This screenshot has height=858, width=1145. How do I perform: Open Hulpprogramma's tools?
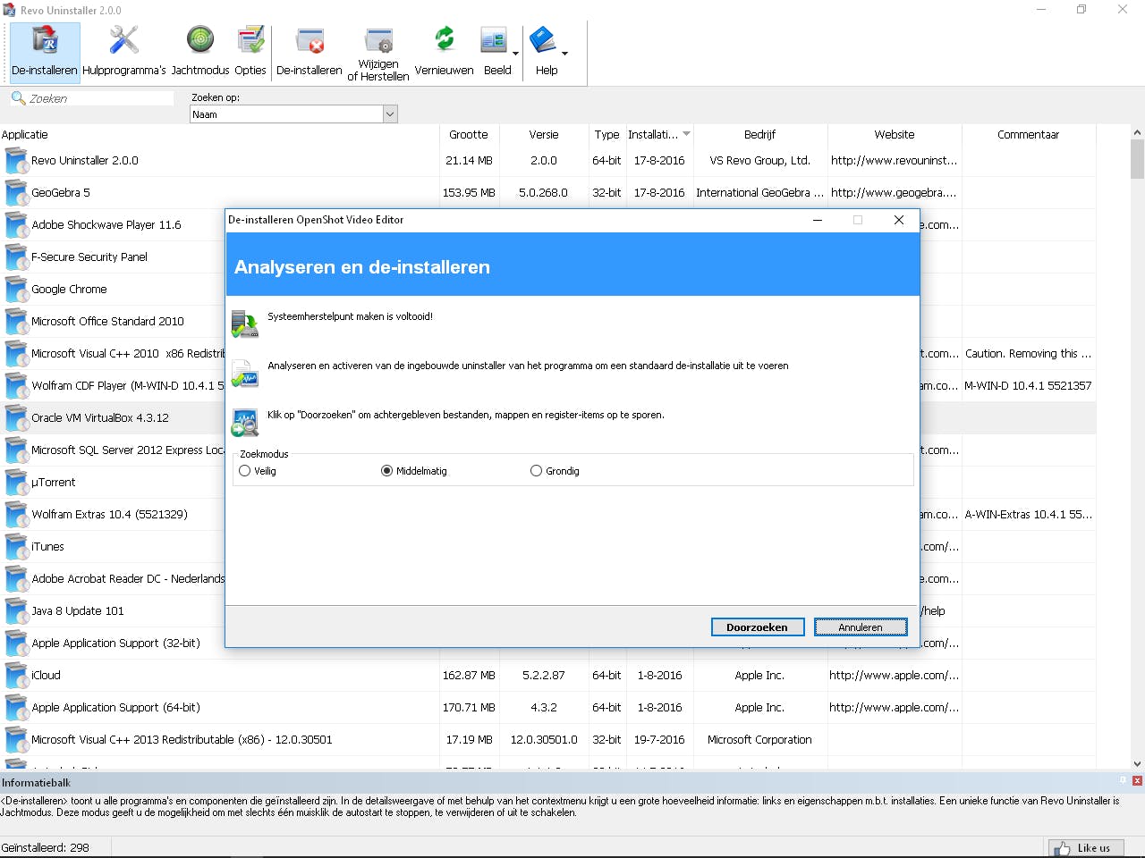124,52
